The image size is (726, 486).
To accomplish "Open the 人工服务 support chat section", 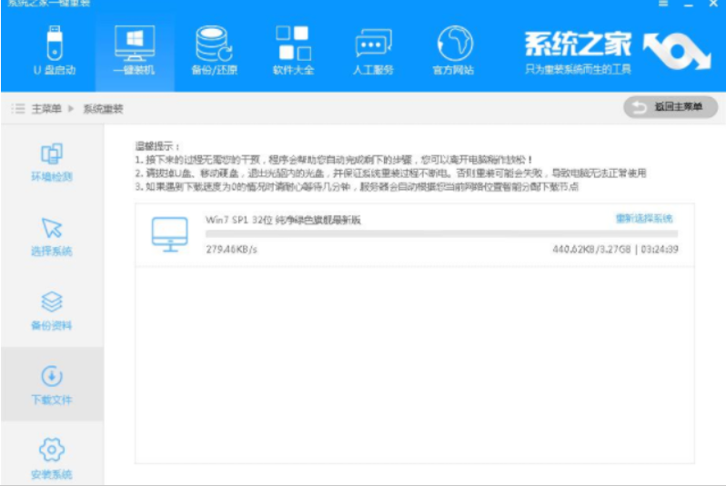I will coord(373,50).
